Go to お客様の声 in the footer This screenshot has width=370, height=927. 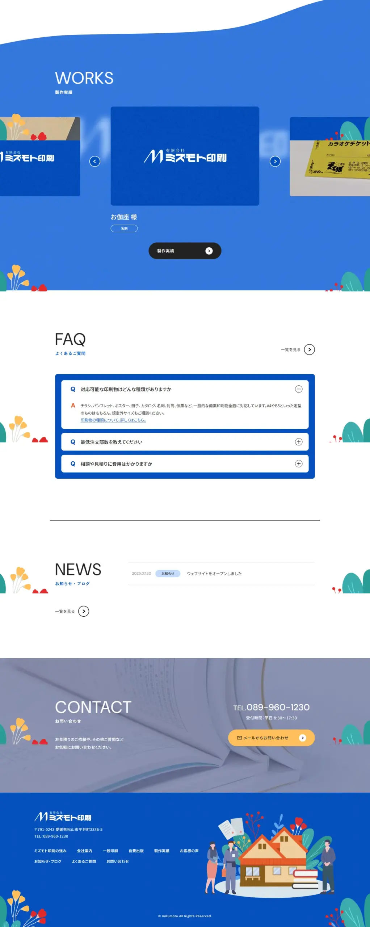189,851
